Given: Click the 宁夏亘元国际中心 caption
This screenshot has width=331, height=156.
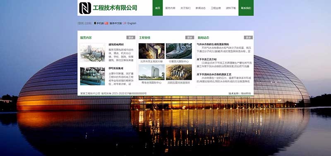Looking at the screenshot, I should pyautogui.click(x=179, y=61).
